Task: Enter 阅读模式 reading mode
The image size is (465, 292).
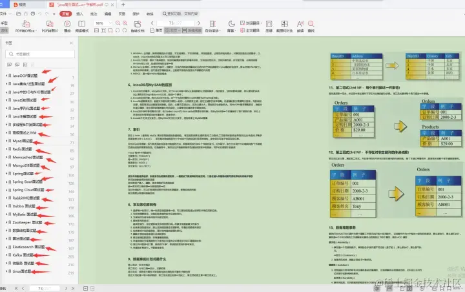Action: tap(81, 24)
